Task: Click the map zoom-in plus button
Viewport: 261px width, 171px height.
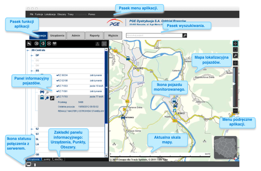Action: (235, 63)
